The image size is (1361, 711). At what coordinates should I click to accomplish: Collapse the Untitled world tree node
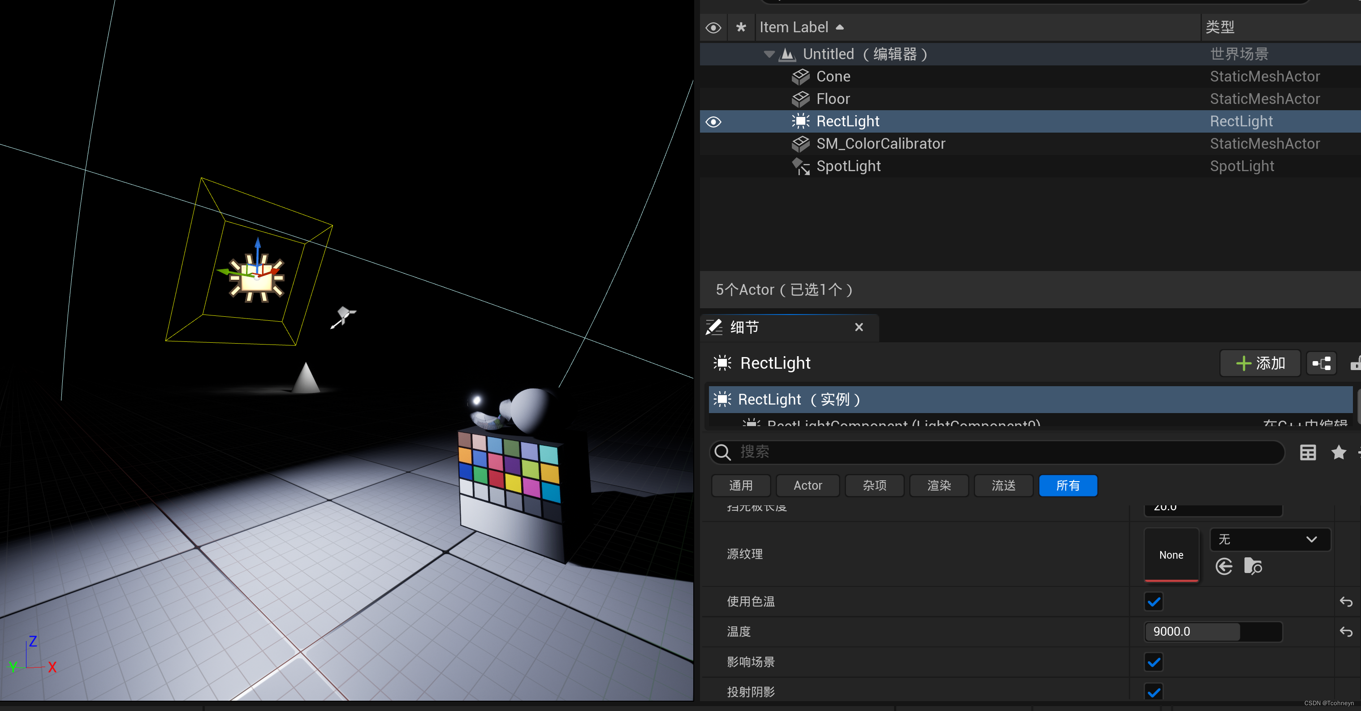point(769,54)
